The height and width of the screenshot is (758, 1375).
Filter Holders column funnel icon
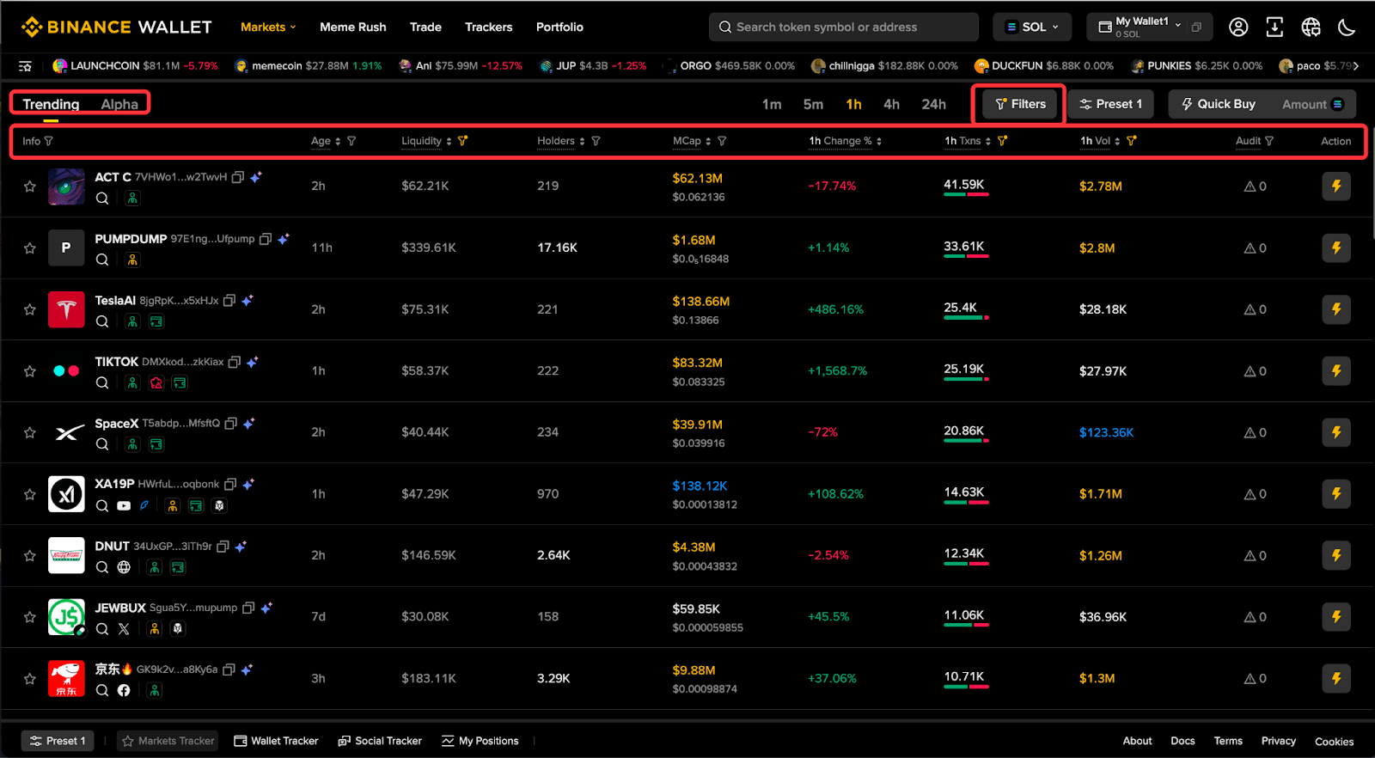coord(596,141)
